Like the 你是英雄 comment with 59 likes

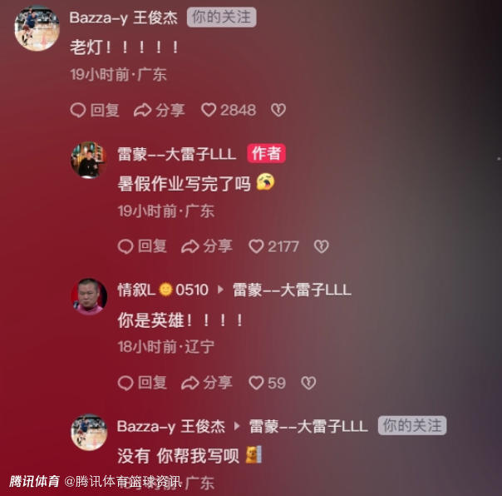point(267,383)
